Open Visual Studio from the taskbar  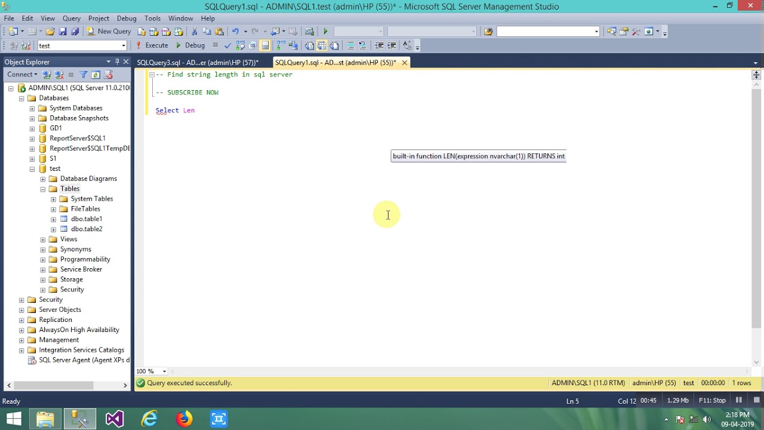pyautogui.click(x=115, y=419)
